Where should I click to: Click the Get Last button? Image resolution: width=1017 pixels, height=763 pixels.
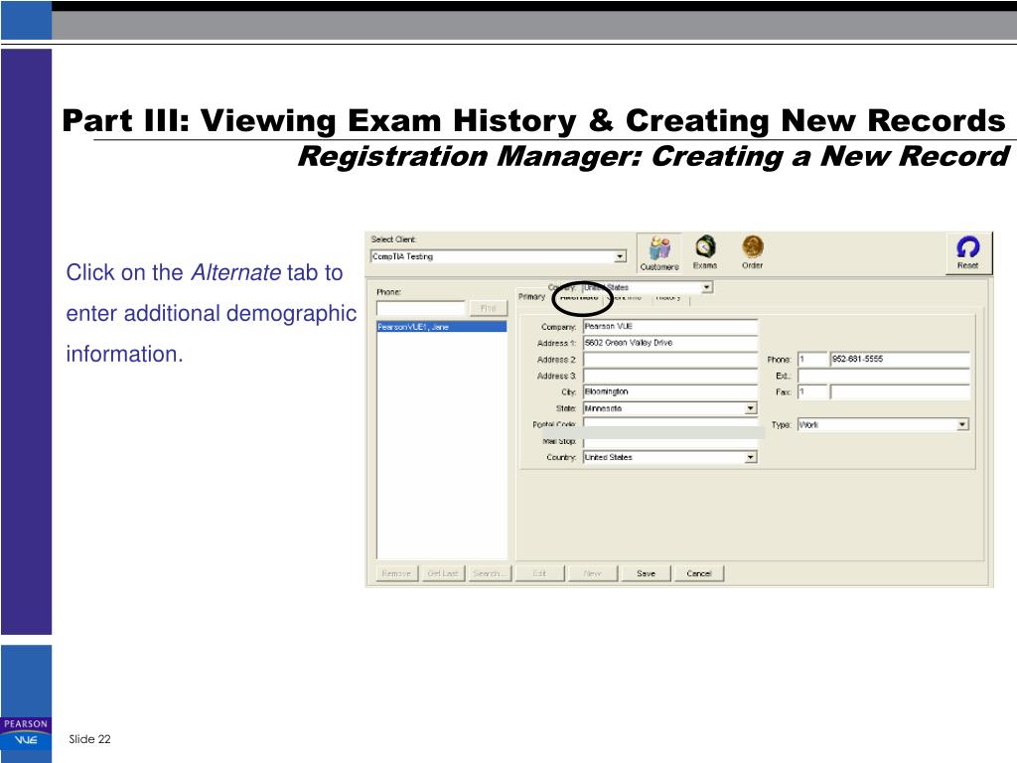(443, 573)
